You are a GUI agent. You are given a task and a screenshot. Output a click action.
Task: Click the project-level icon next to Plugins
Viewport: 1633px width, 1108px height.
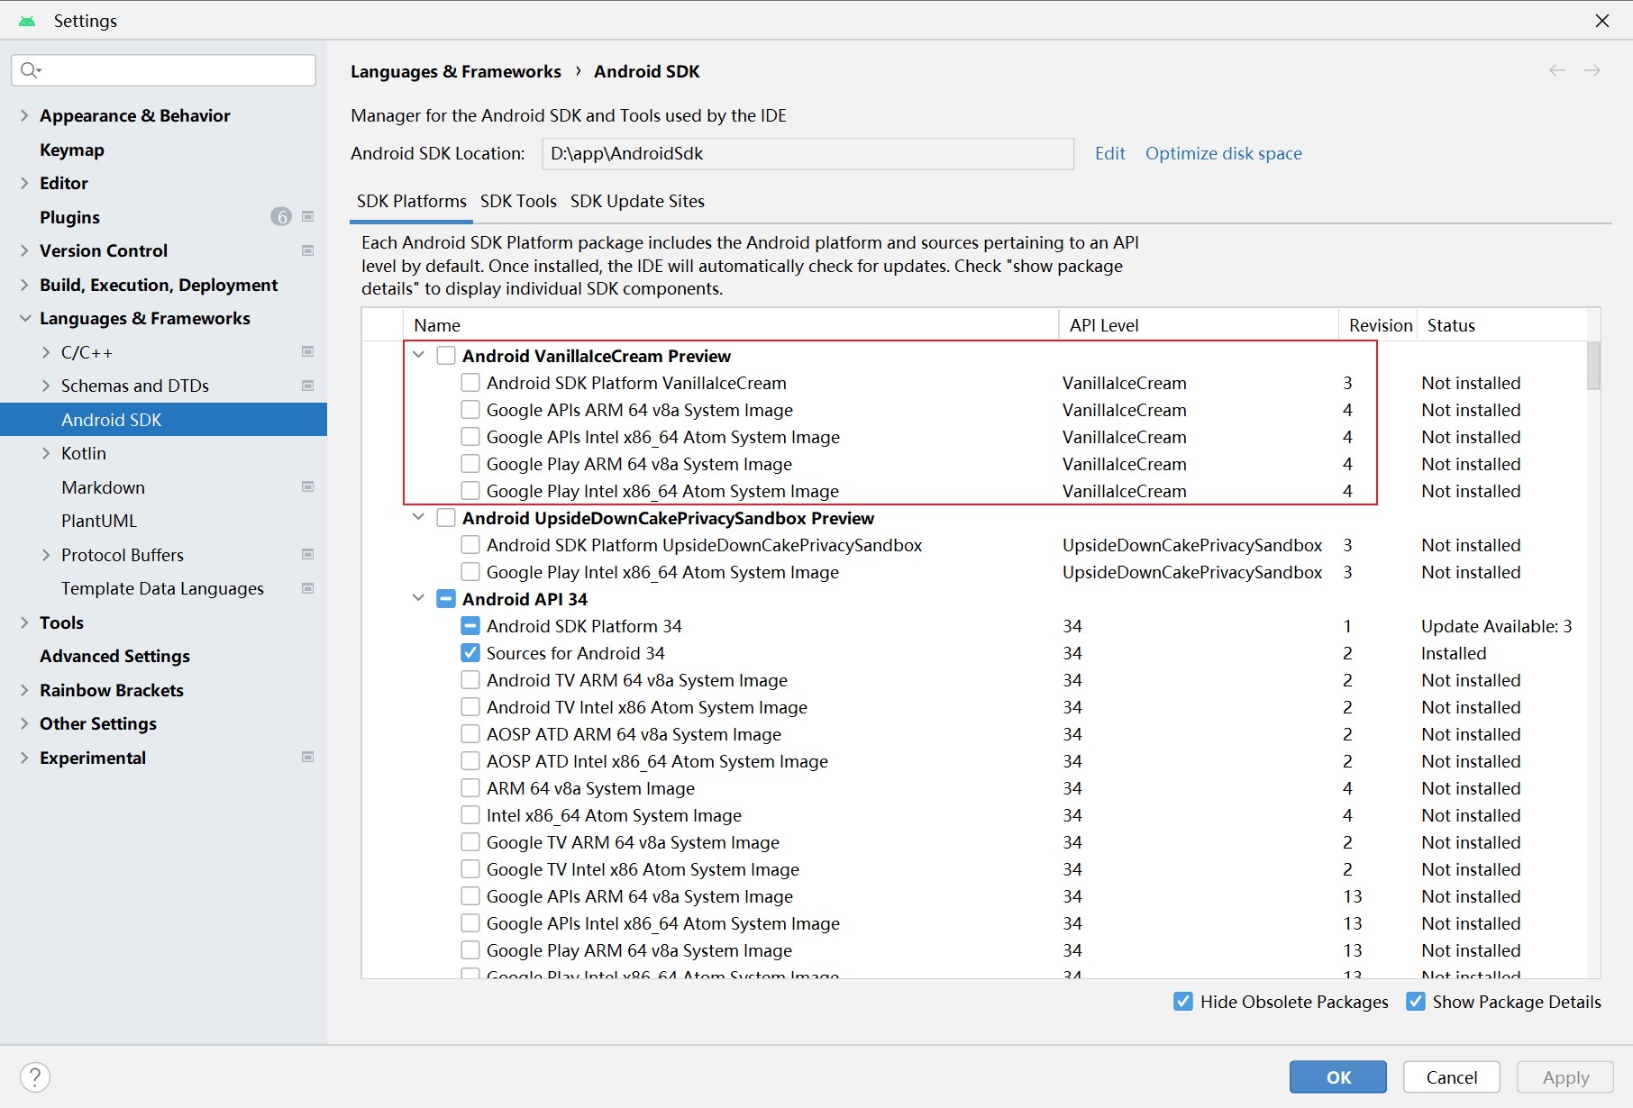click(307, 217)
